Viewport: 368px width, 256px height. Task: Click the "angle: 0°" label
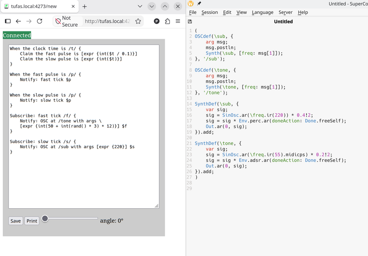click(x=112, y=220)
